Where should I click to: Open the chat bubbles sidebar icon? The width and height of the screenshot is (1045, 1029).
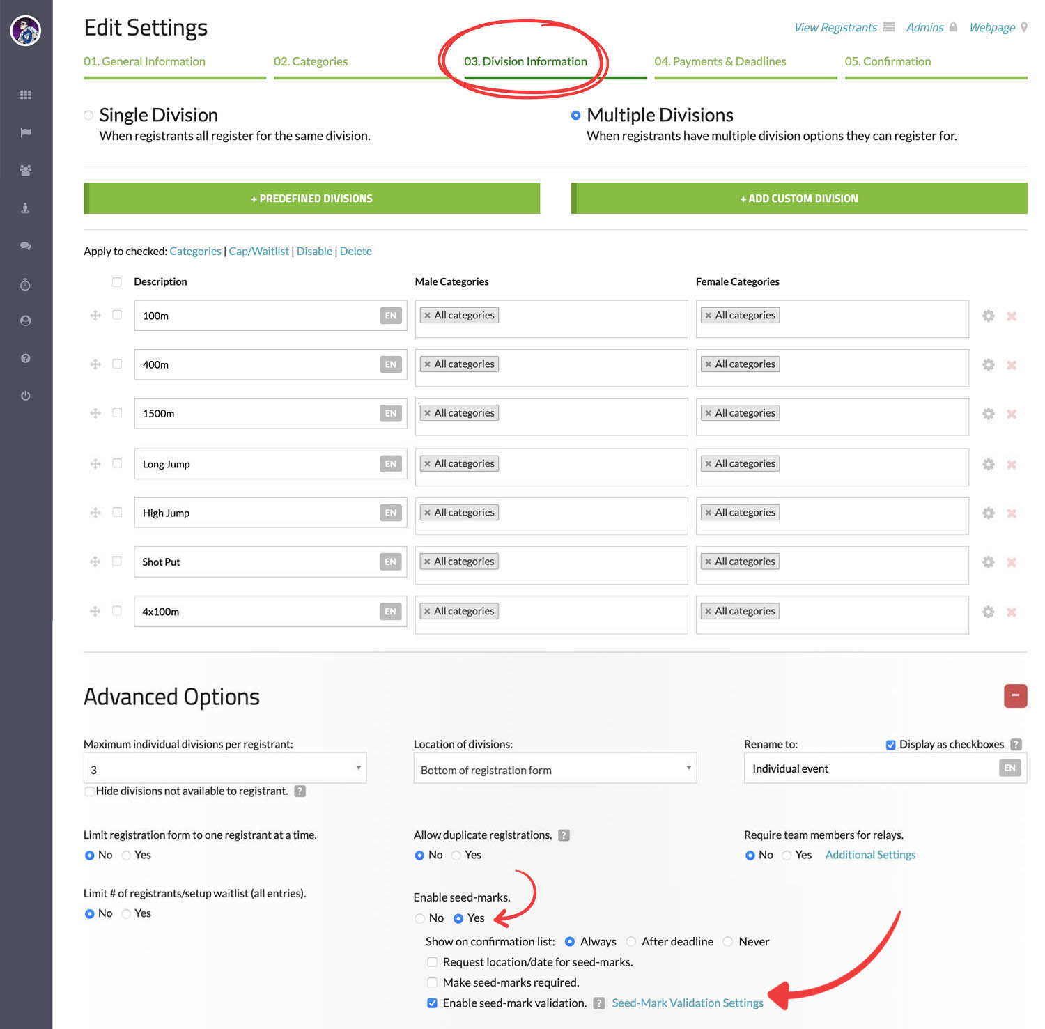(26, 246)
